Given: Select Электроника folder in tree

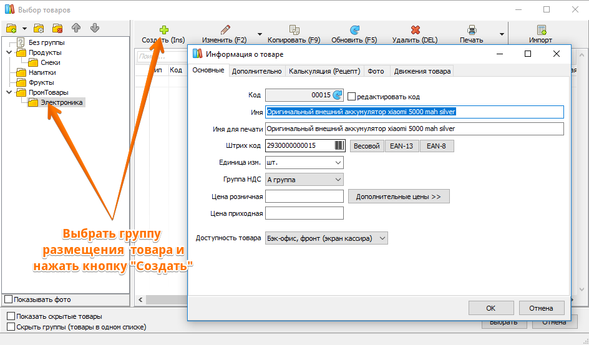Looking at the screenshot, I should tap(62, 102).
